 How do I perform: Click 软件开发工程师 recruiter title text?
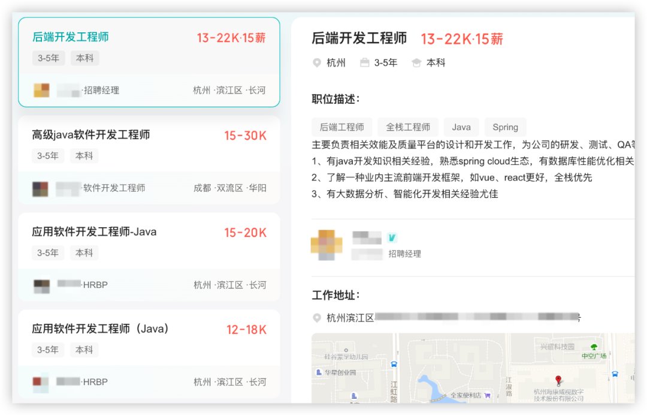click(x=114, y=188)
